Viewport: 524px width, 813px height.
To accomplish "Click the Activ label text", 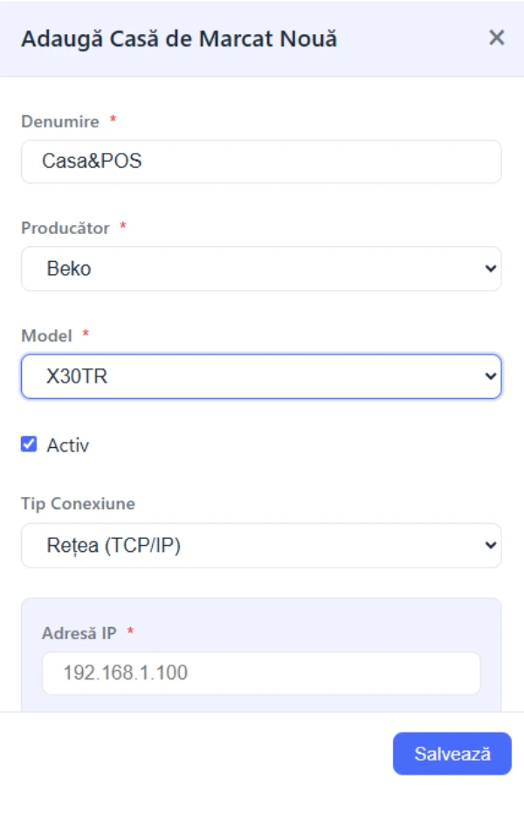I will 67,445.
